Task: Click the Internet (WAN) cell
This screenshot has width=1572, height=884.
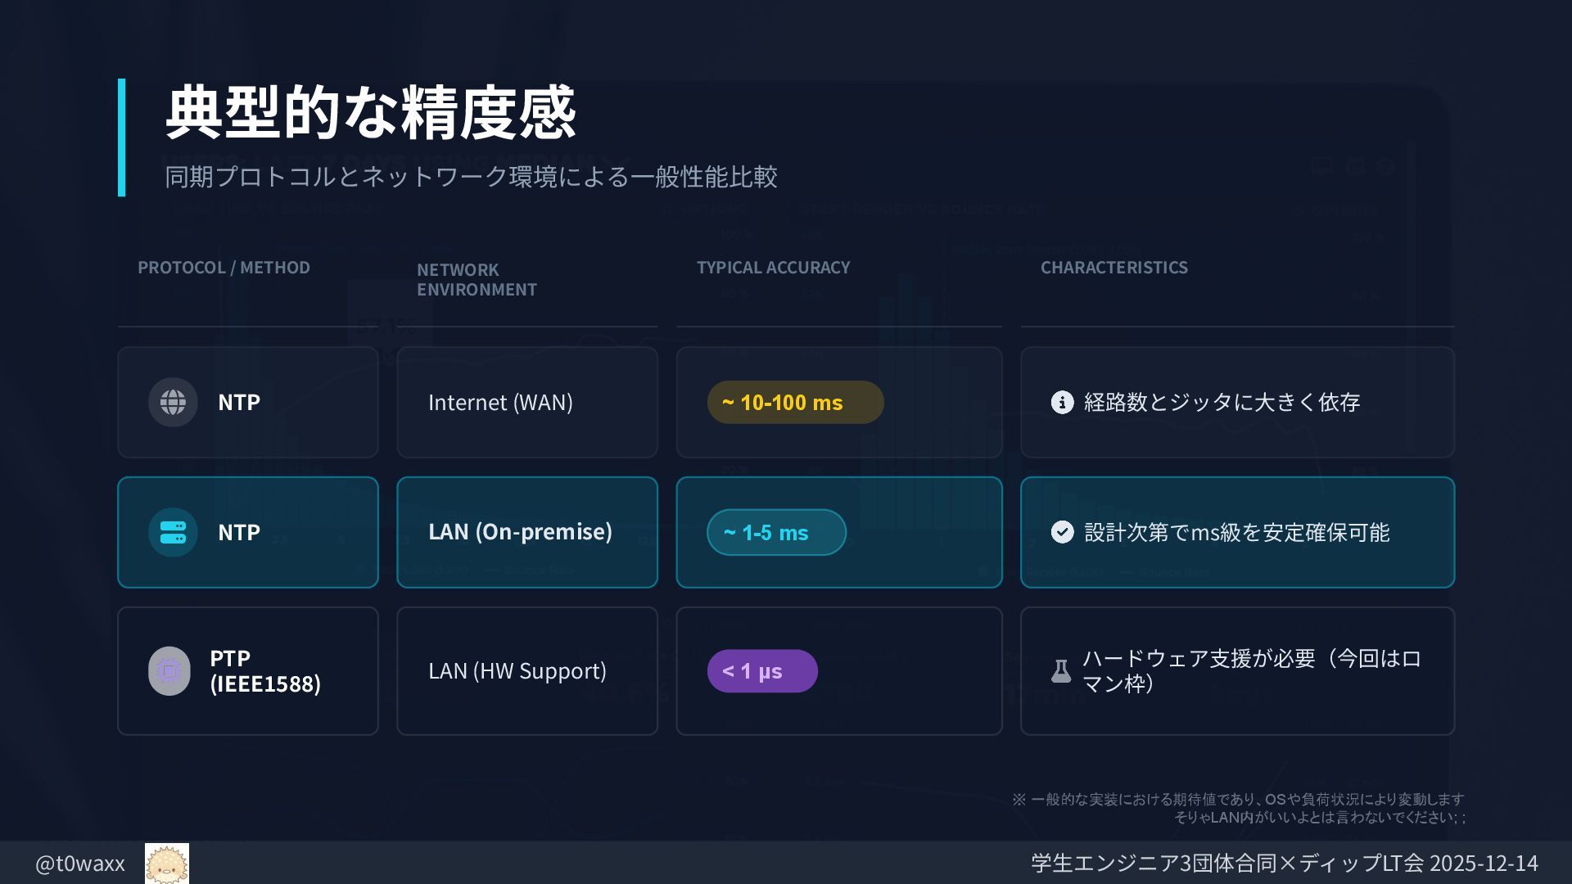Action: click(500, 402)
